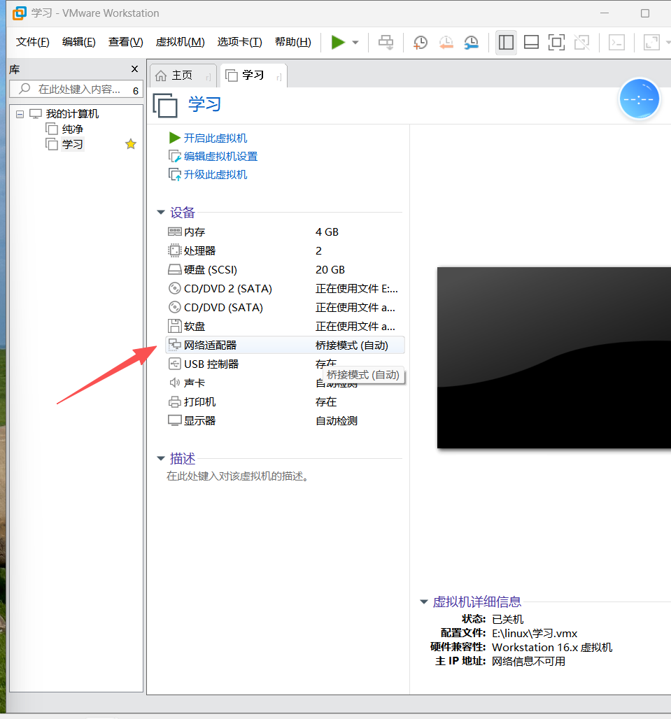The width and height of the screenshot is (671, 719).
Task: Click the 内存 memory device icon
Action: 175,232
